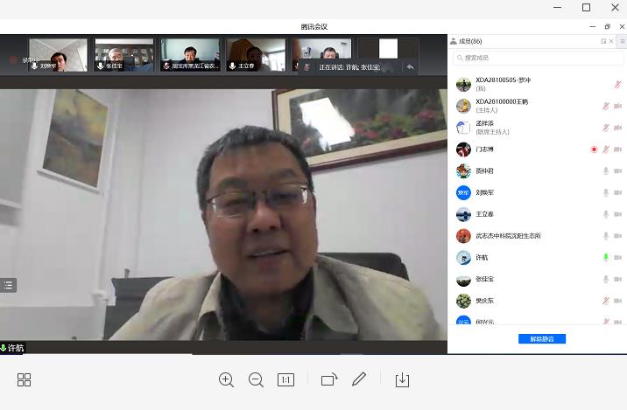The height and width of the screenshot is (410, 627).
Task: Click the list icon on video's left edge
Action: pos(8,285)
